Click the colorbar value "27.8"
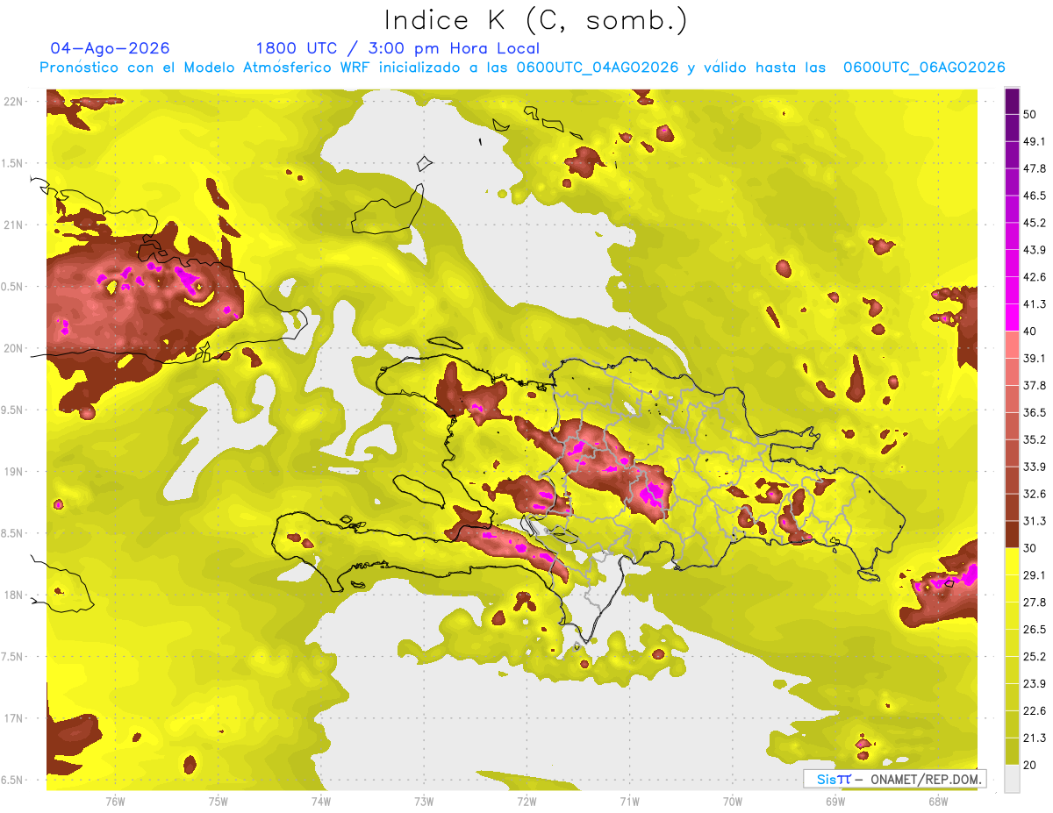1053x813 pixels. 1035,602
